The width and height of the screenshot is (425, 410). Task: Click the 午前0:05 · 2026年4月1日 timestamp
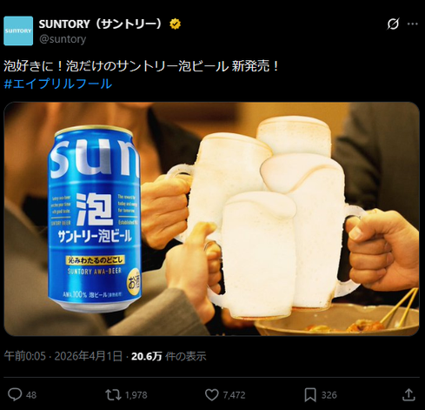[63, 356]
